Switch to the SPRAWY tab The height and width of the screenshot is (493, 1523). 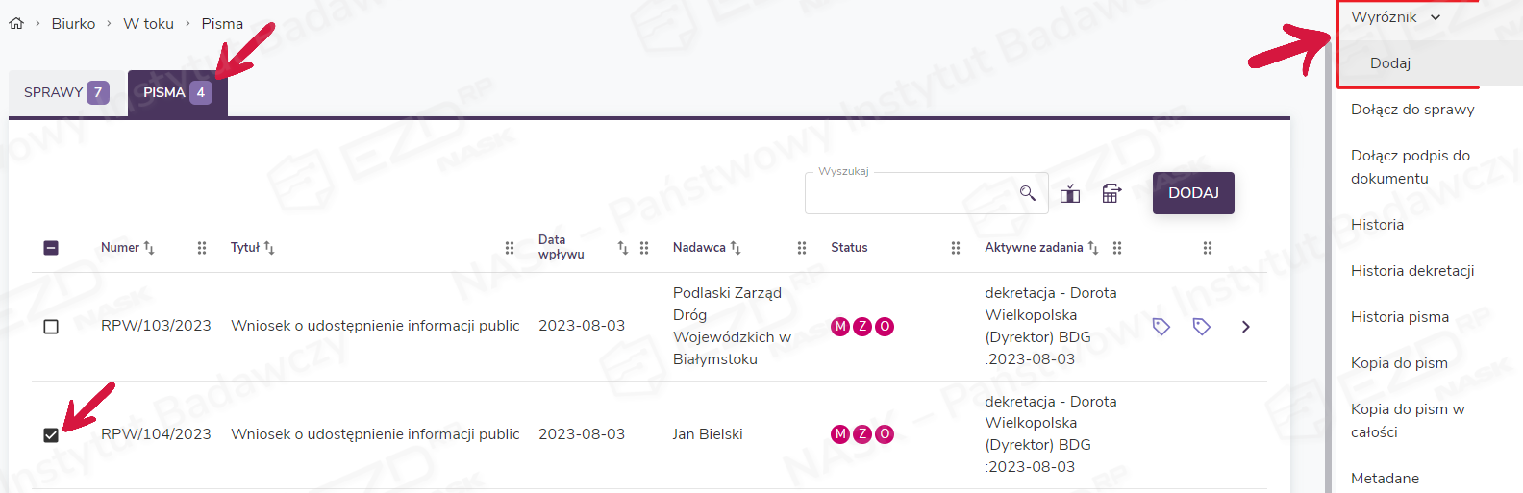pos(66,92)
